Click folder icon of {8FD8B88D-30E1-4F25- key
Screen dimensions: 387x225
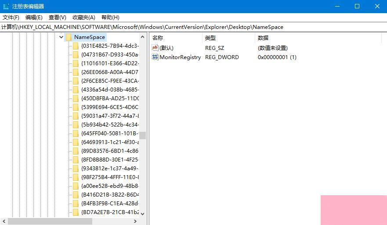pos(76,160)
